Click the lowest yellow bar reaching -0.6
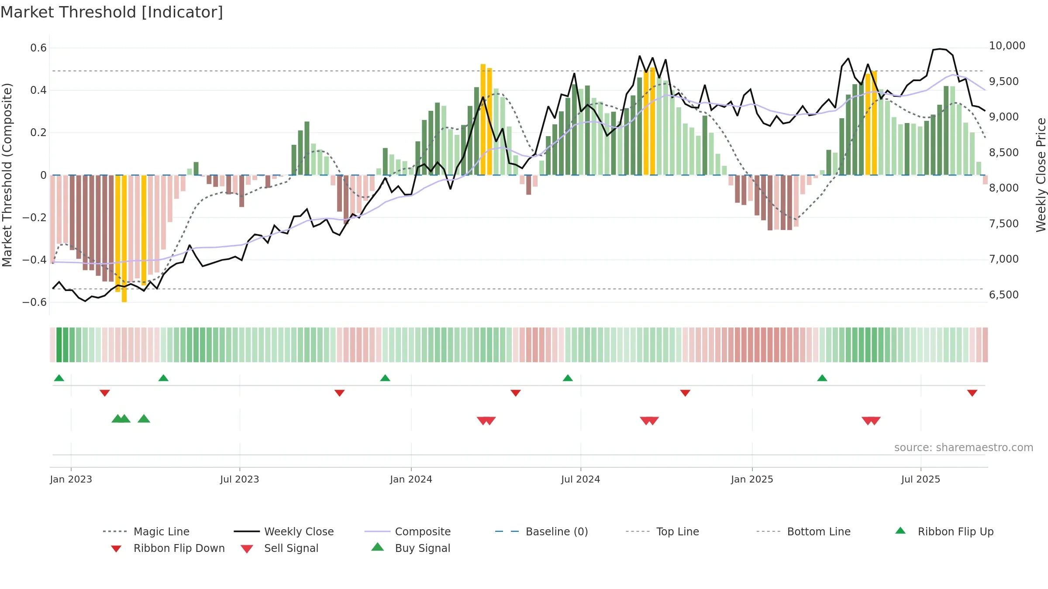 (x=124, y=239)
